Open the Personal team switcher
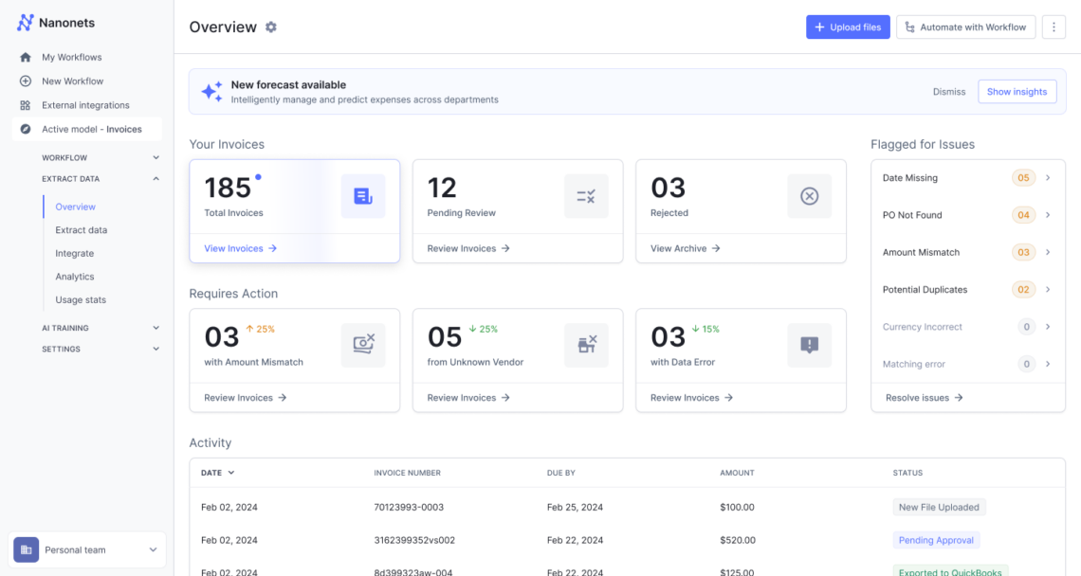Image resolution: width=1081 pixels, height=576 pixels. coord(87,549)
